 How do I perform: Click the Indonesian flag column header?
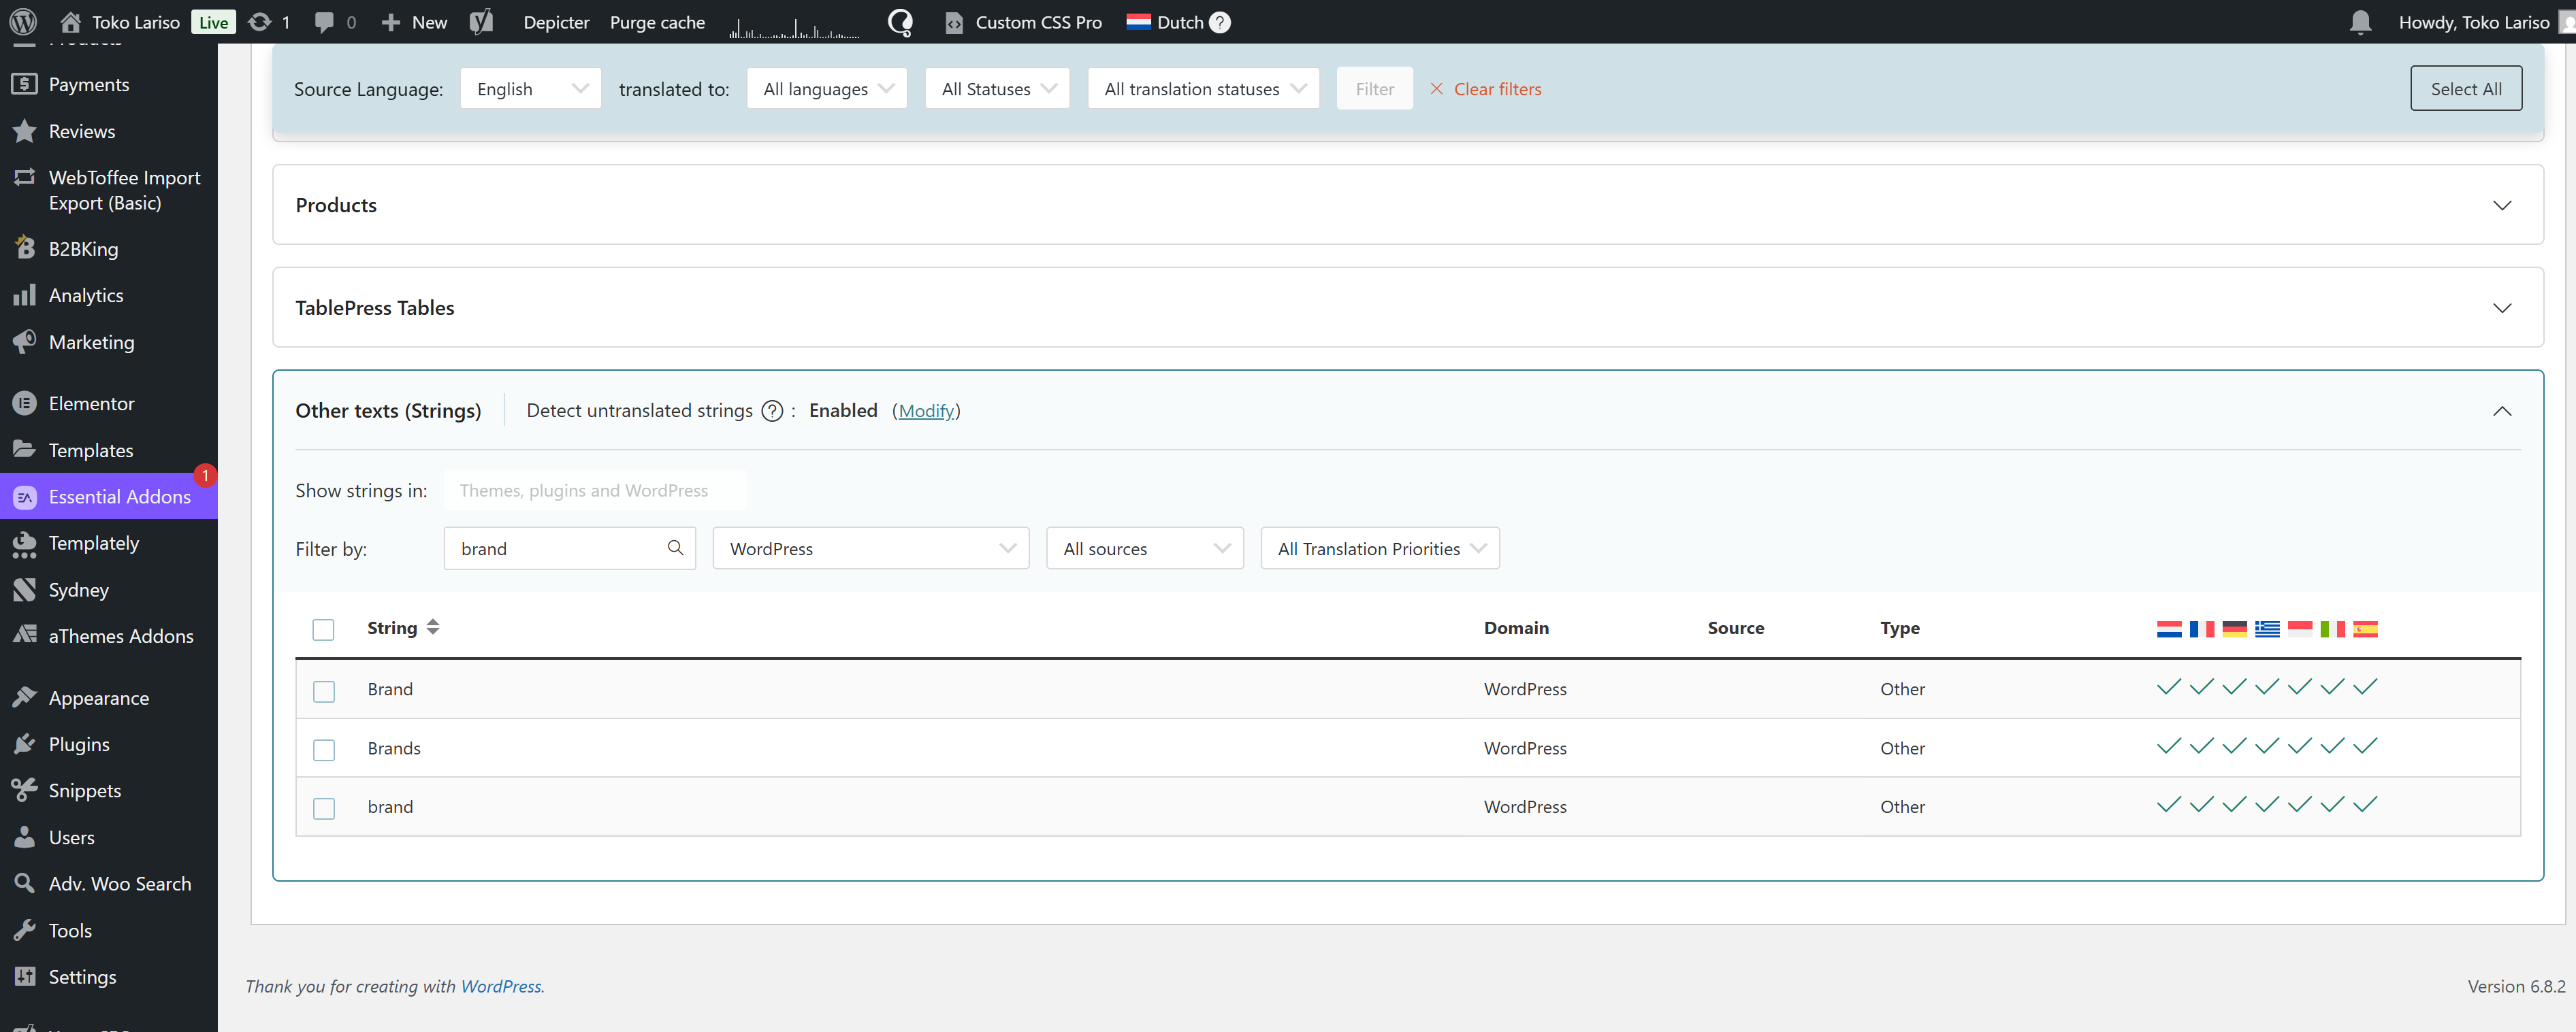(2300, 629)
